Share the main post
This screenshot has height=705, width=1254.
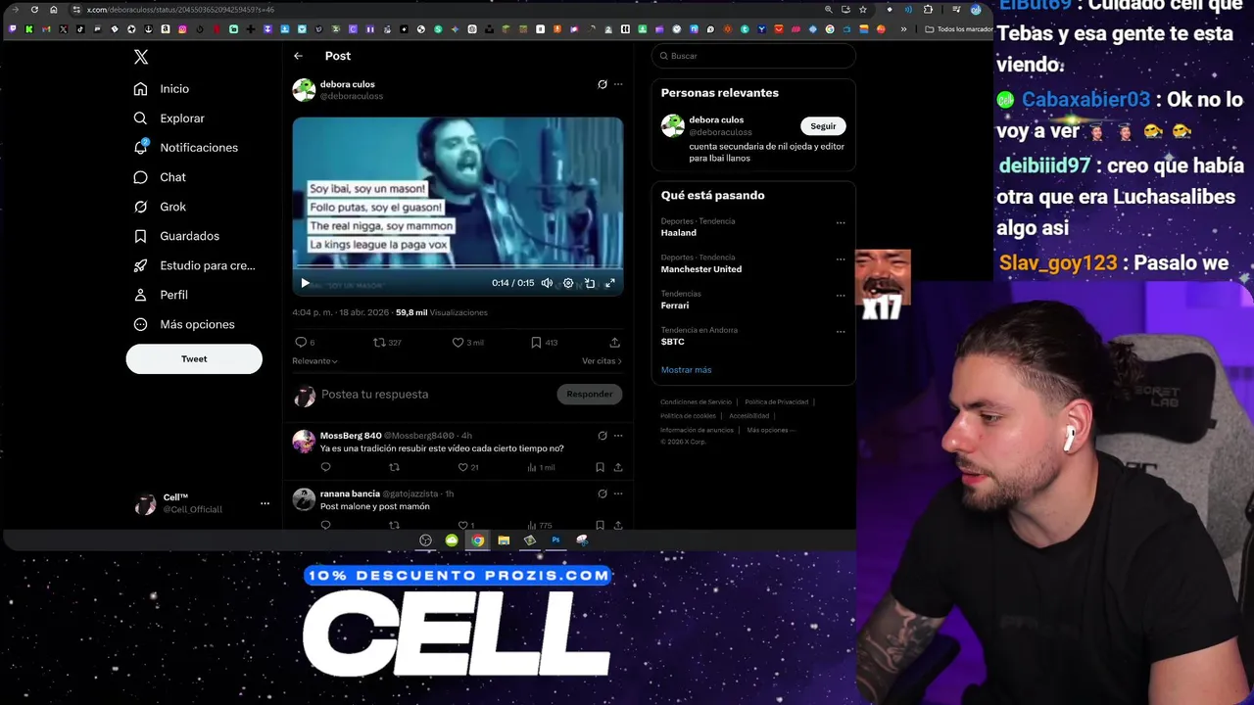614,343
